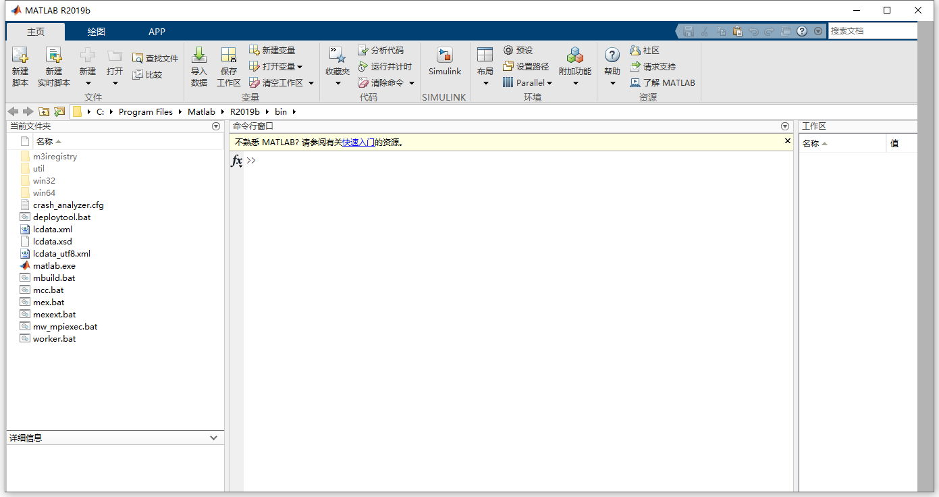This screenshot has width=939, height=497.
Task: Switch to the 主页 tab
Action: click(36, 32)
